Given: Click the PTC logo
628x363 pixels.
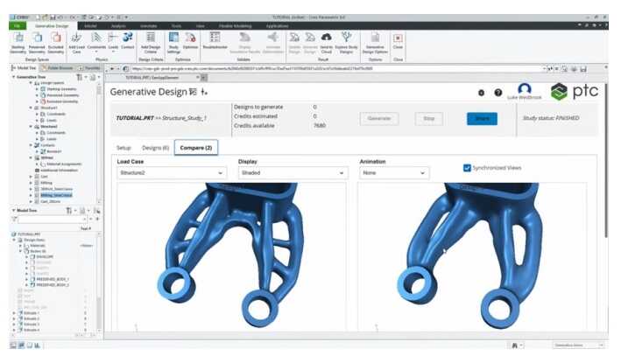Looking at the screenshot, I should [575, 92].
